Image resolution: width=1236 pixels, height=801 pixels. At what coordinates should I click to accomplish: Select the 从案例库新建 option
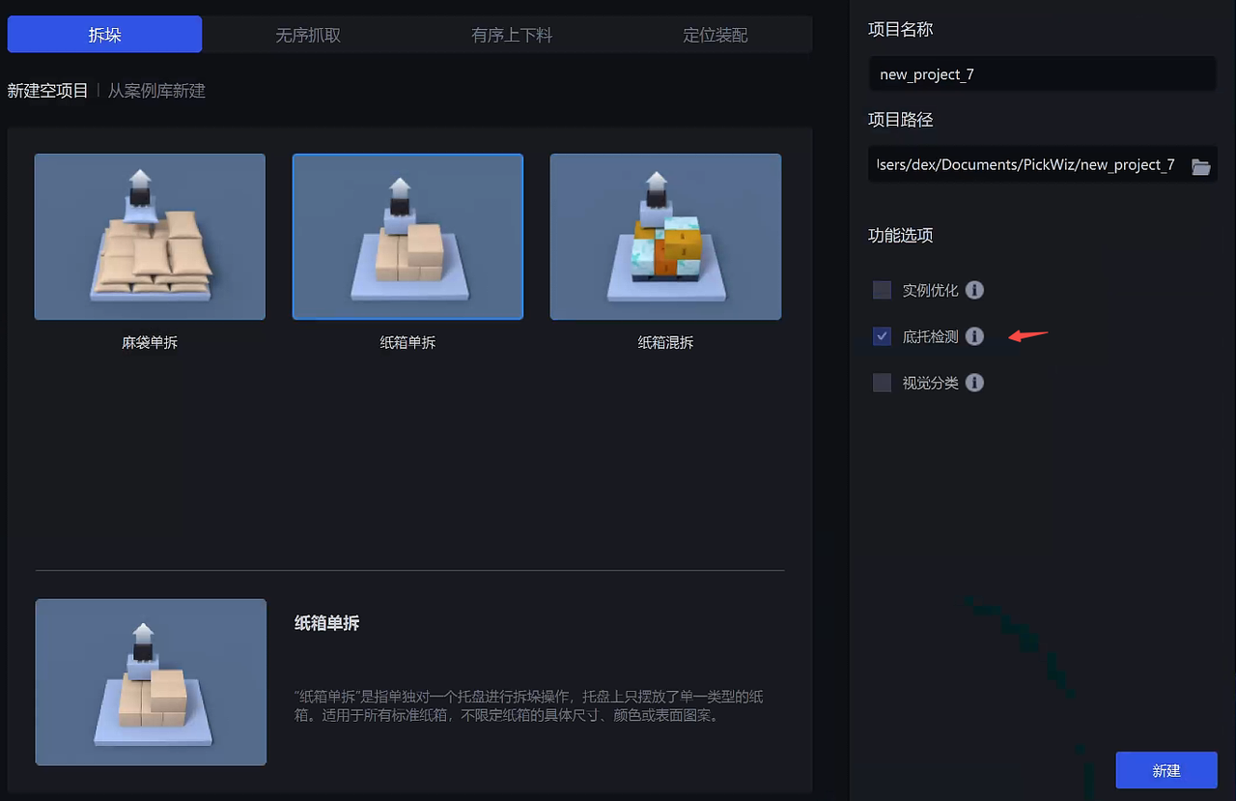pos(156,91)
